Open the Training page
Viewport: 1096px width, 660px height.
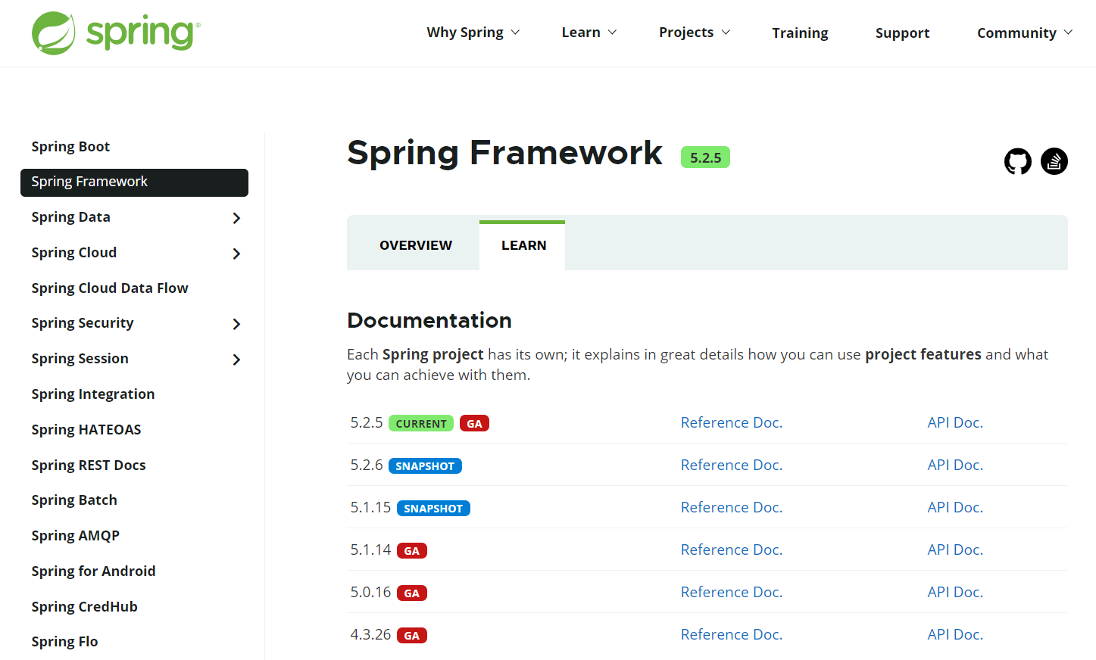[x=800, y=33]
